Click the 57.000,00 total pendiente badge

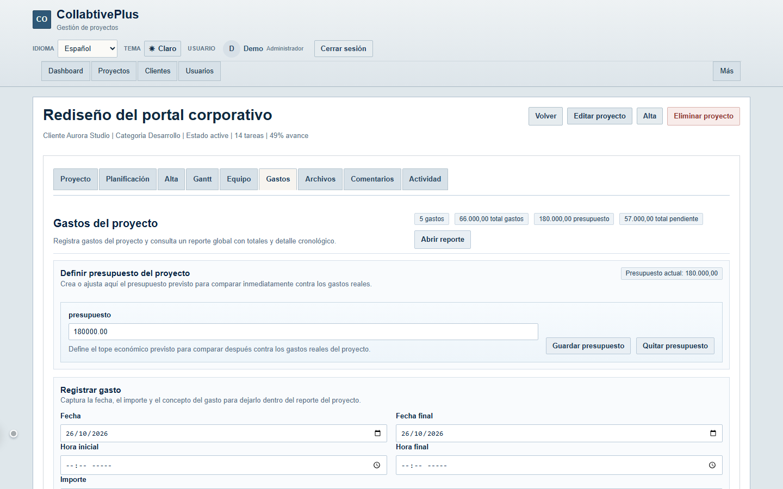point(661,219)
